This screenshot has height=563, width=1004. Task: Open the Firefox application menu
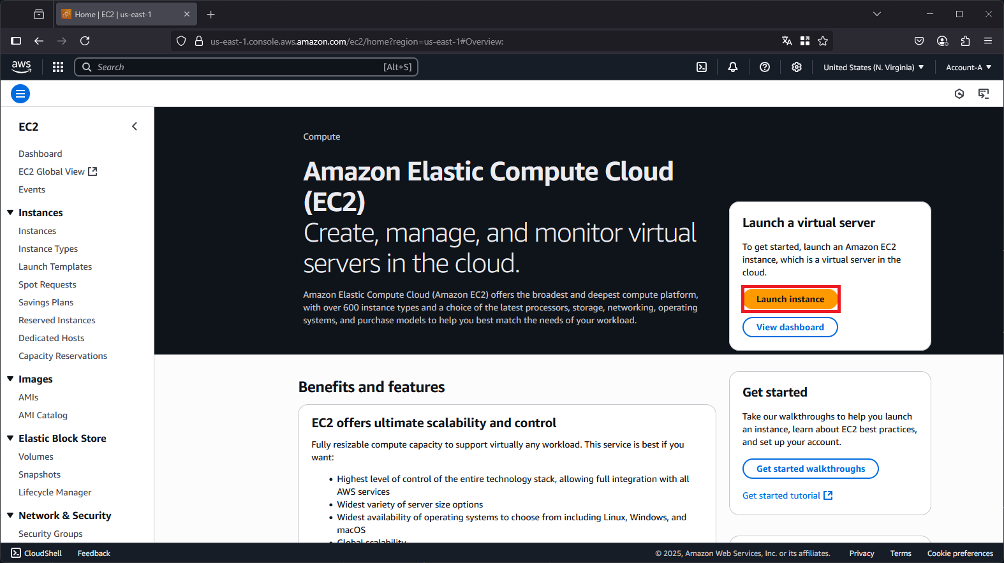point(988,41)
